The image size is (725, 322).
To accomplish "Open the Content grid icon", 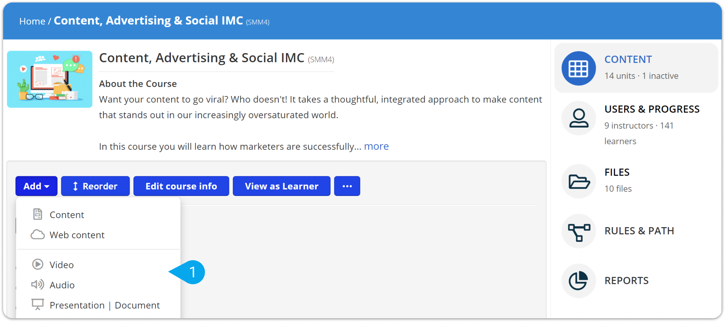I will 578,68.
